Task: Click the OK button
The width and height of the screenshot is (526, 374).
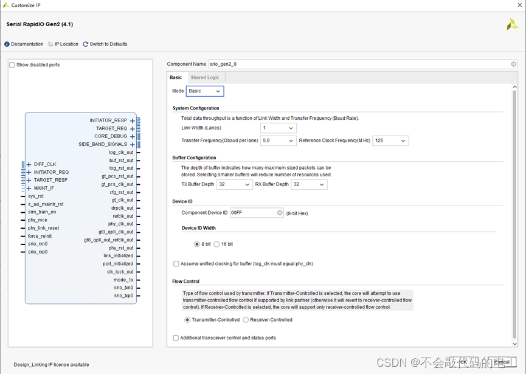Action: (464, 362)
